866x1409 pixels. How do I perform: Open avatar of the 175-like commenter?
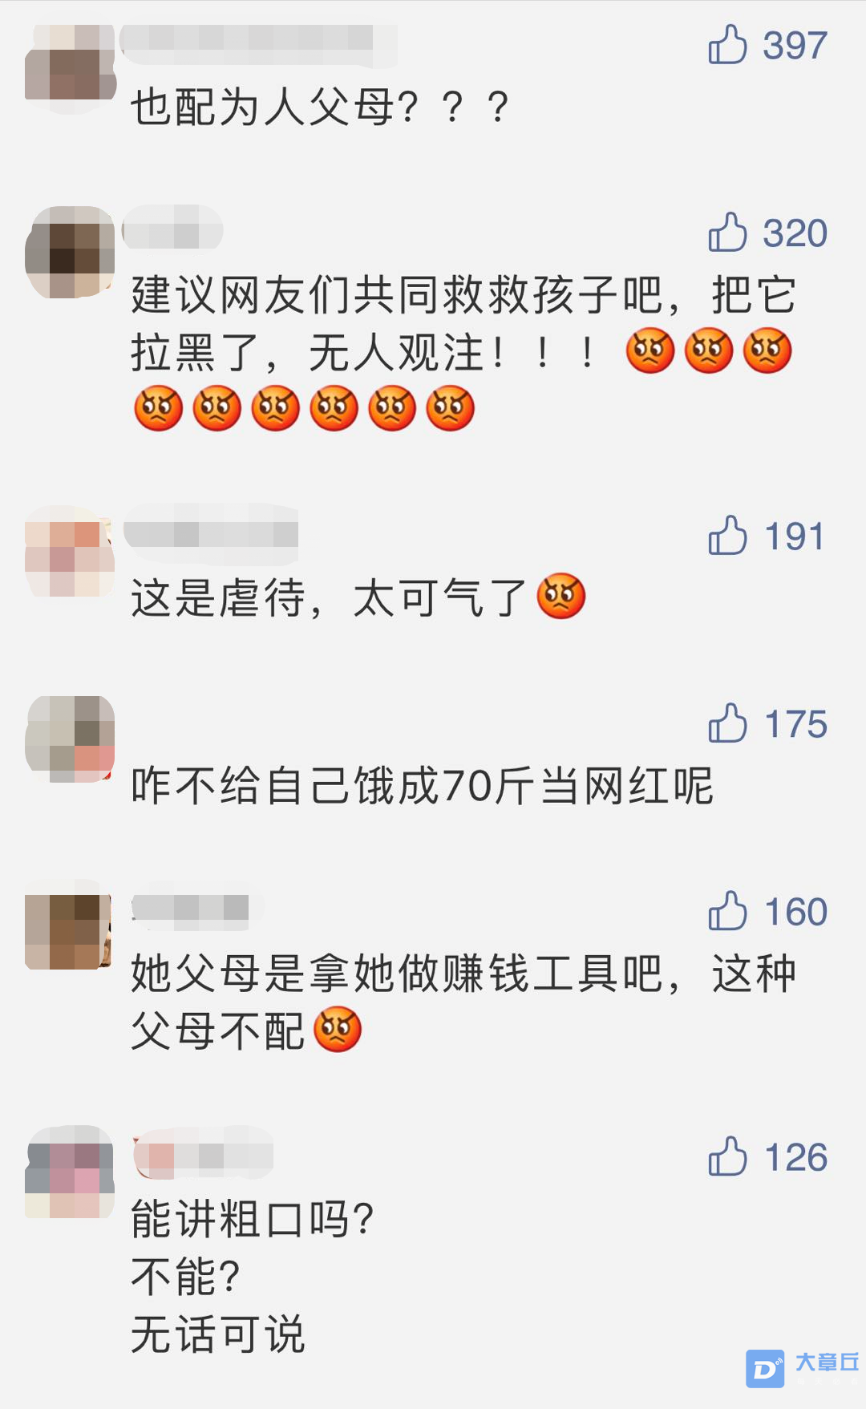[70, 739]
